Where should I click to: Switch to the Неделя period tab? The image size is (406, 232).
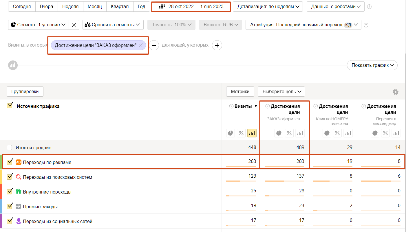[x=70, y=7]
